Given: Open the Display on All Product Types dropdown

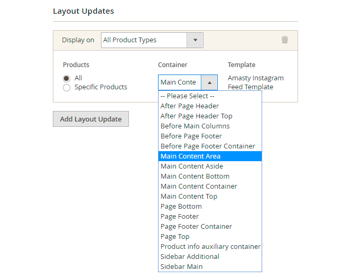Looking at the screenshot, I should 152,40.
